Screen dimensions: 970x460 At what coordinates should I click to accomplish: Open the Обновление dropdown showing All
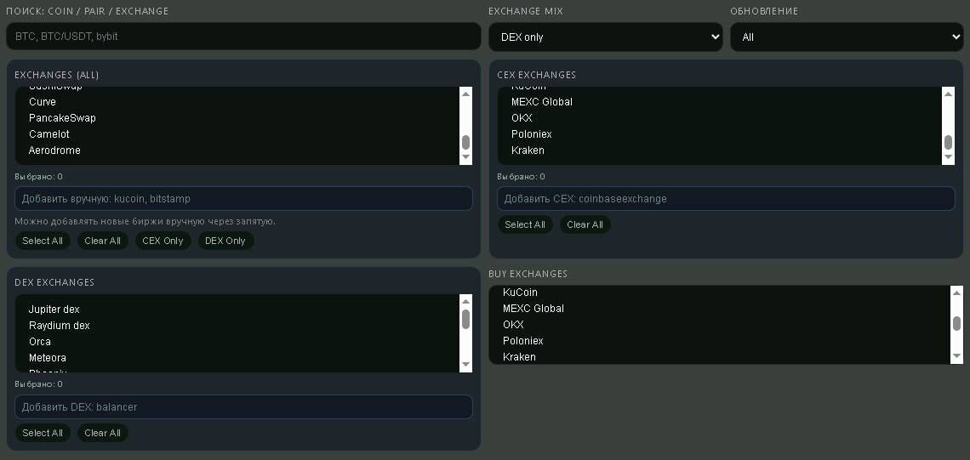[x=847, y=37]
